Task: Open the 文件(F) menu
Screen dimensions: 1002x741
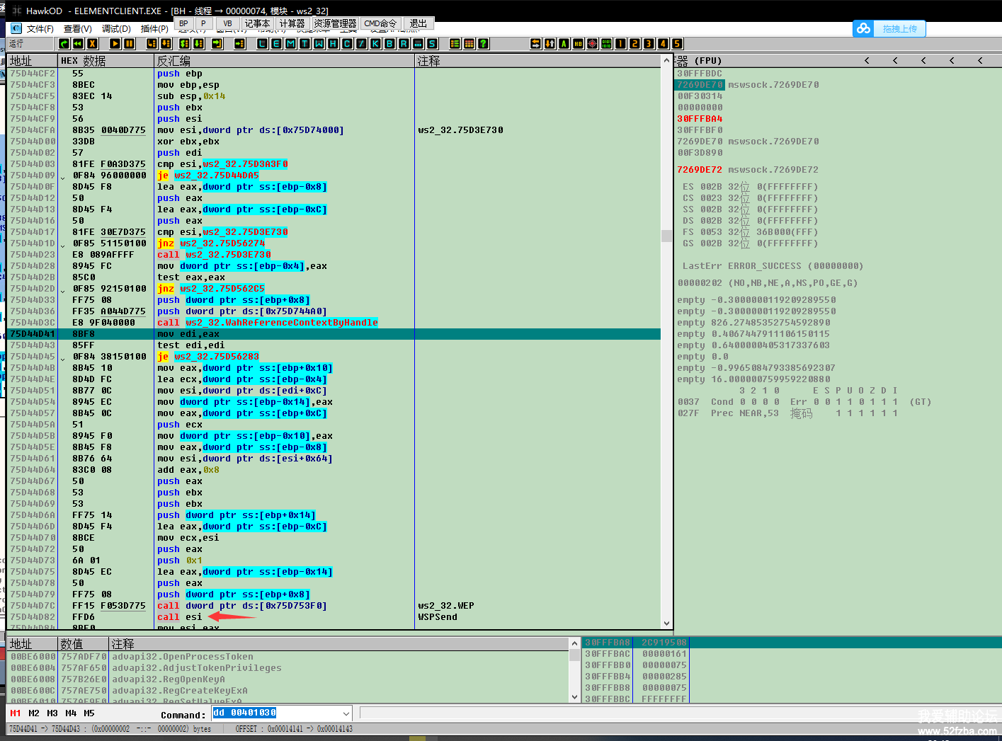Action: tap(40, 29)
